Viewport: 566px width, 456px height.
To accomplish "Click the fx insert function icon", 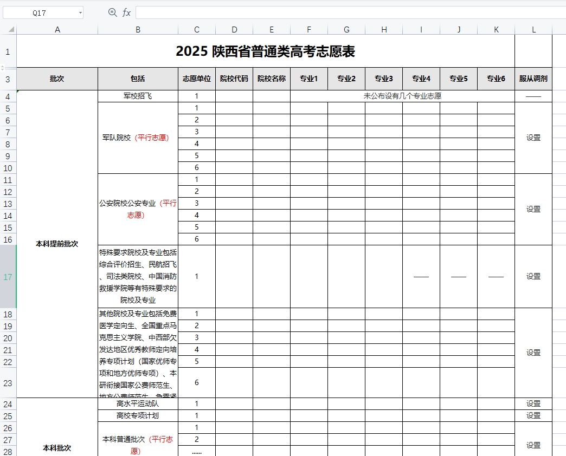I will pyautogui.click(x=126, y=12).
